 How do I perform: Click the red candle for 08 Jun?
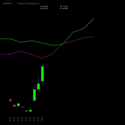[14, 106]
